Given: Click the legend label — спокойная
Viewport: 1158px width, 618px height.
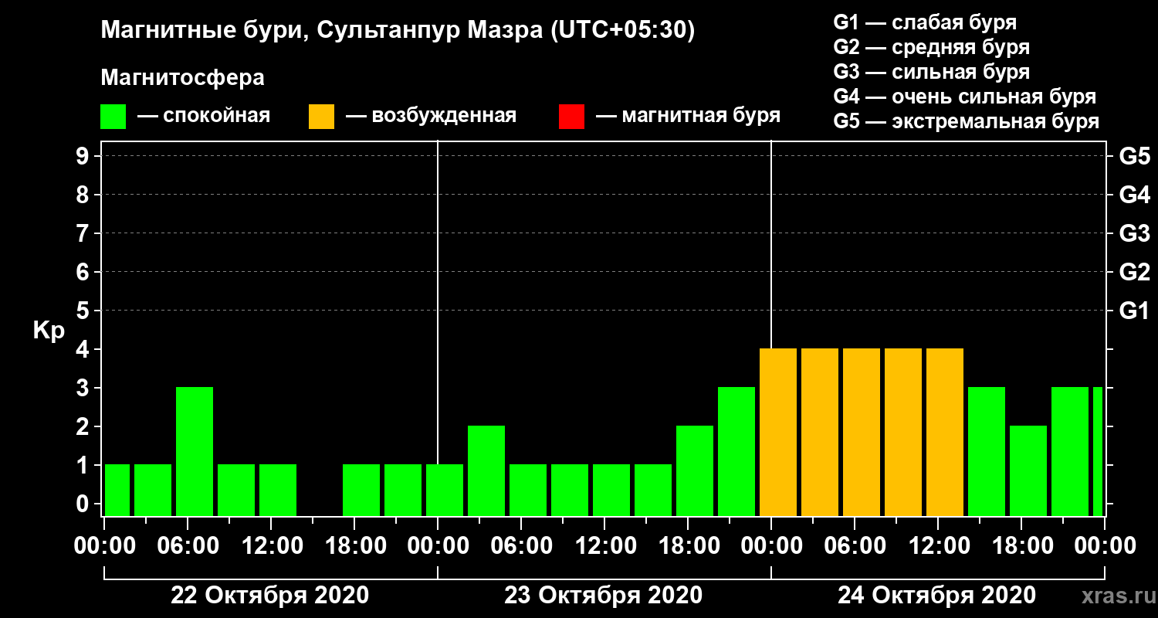Looking at the screenshot, I should [x=204, y=117].
